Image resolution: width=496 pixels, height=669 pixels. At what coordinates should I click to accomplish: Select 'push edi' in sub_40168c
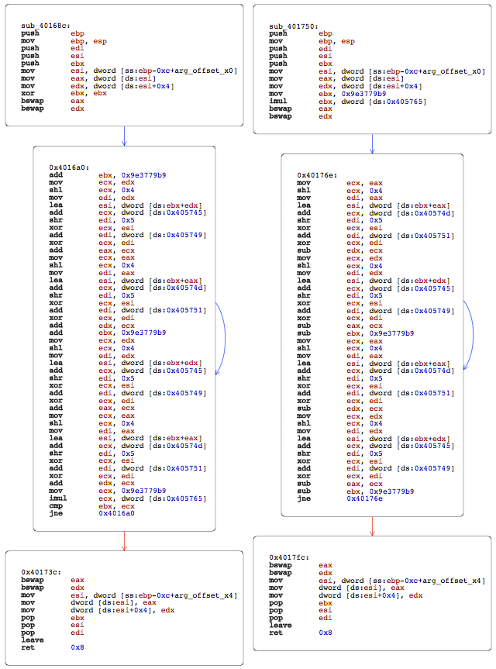coord(53,48)
